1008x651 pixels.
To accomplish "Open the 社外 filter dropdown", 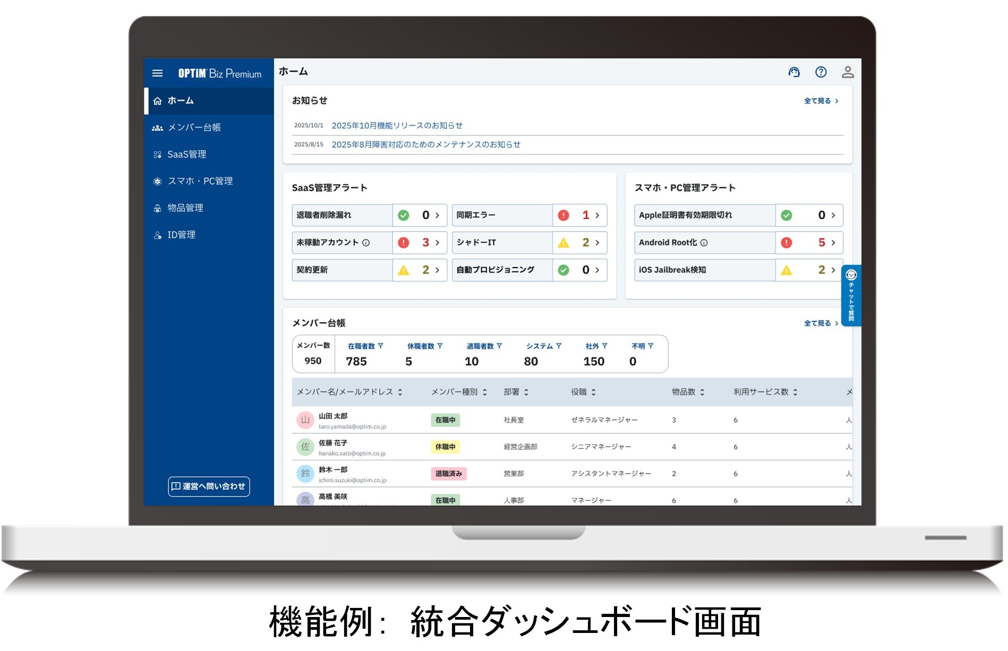I will (x=605, y=346).
